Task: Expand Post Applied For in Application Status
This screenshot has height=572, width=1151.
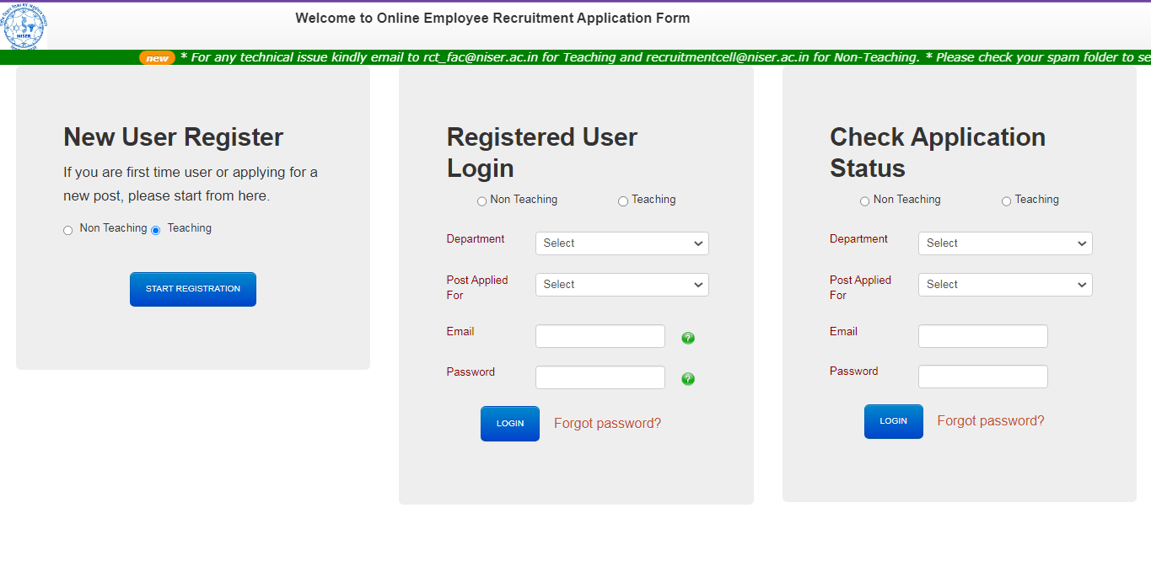Action: point(1004,285)
